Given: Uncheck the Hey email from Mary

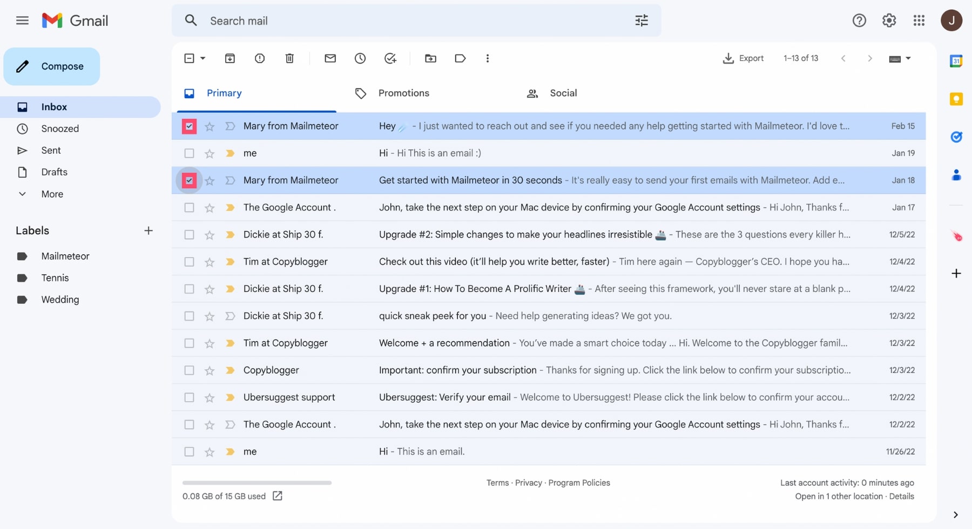Looking at the screenshot, I should point(189,126).
